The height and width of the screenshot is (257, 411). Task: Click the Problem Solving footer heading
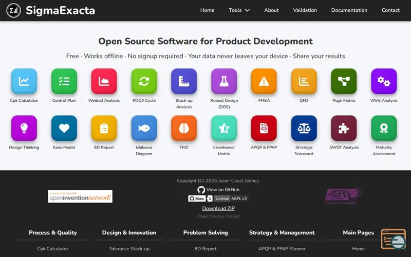coord(206,233)
